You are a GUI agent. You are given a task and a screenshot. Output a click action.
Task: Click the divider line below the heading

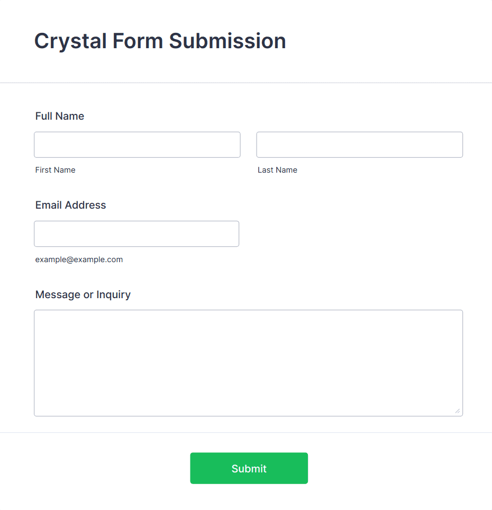246,83
